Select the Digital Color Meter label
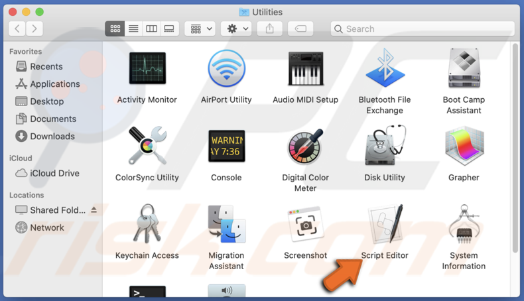 305,183
